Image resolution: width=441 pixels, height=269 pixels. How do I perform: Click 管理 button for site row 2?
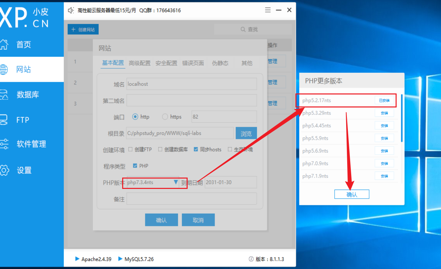[x=277, y=82]
